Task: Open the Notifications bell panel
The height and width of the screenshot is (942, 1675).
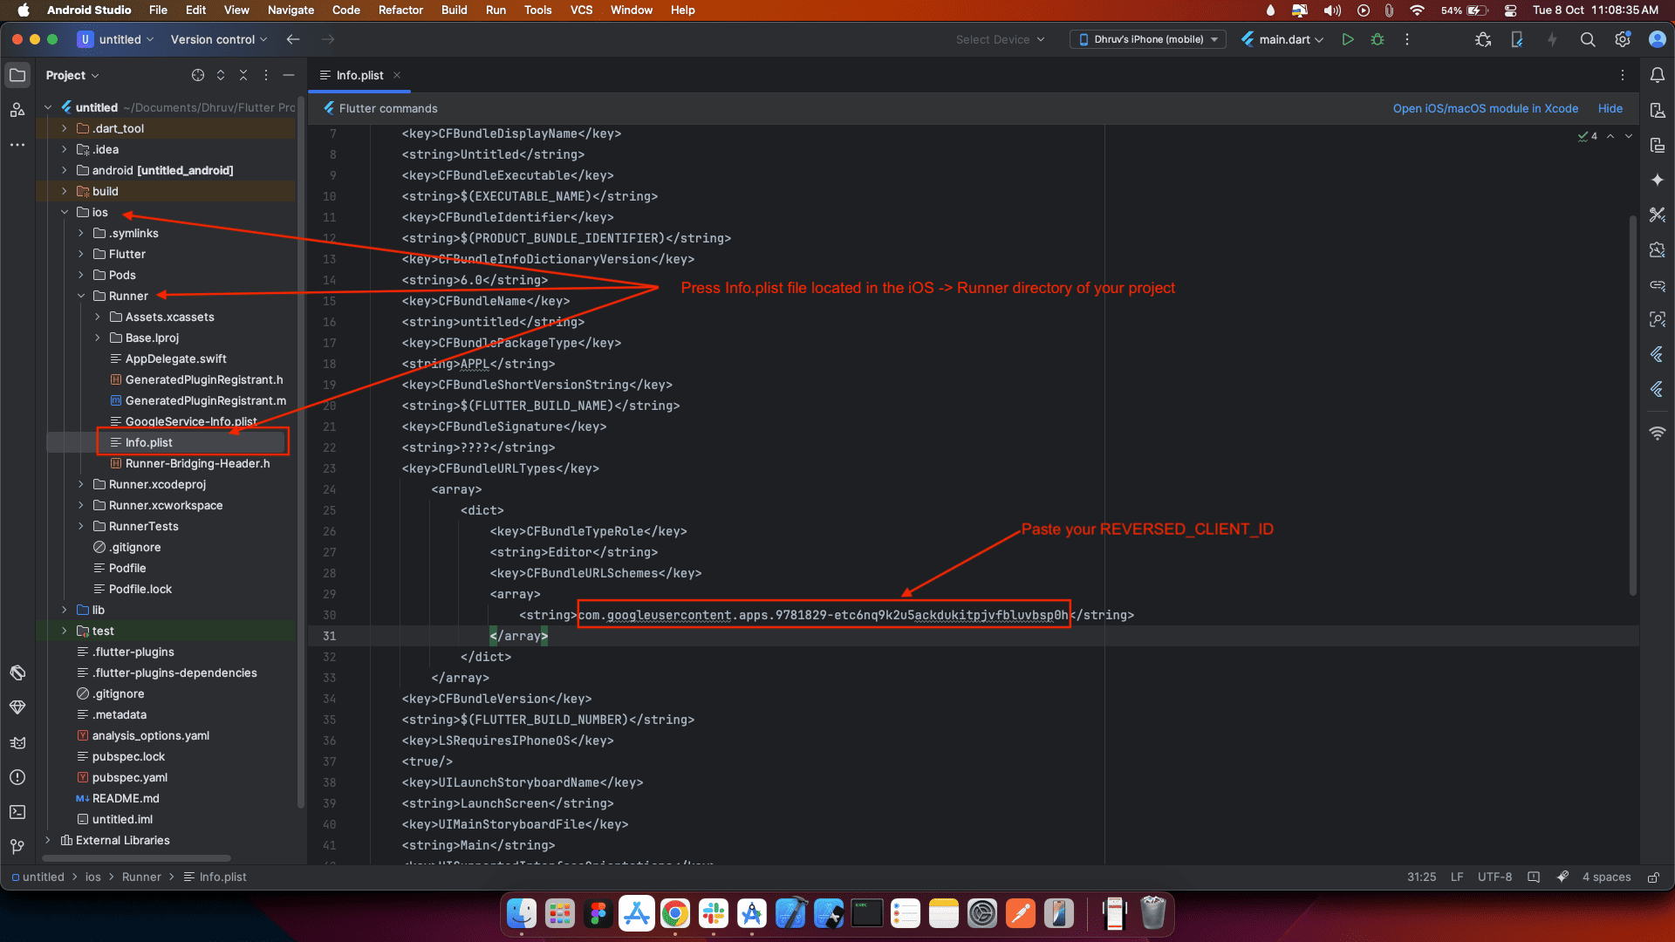Action: coord(1657,75)
